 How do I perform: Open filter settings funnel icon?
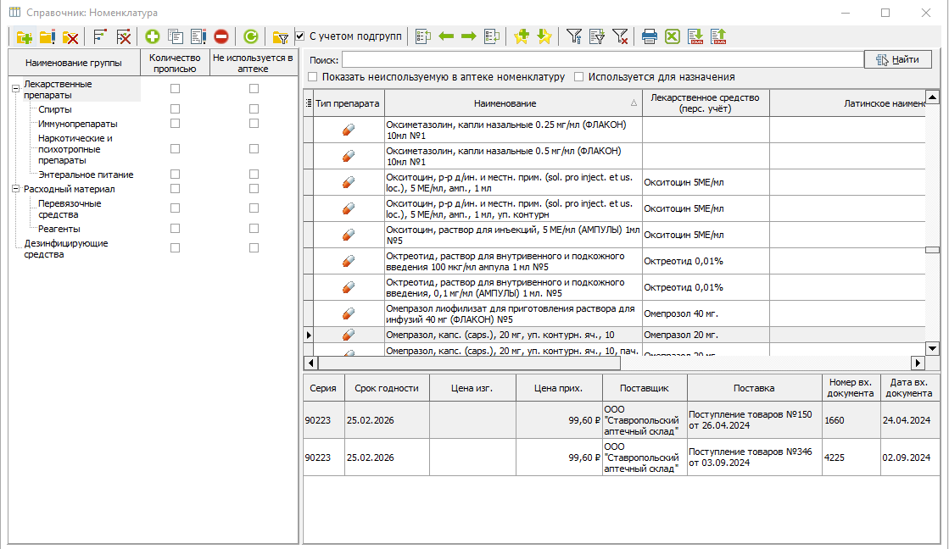[574, 37]
